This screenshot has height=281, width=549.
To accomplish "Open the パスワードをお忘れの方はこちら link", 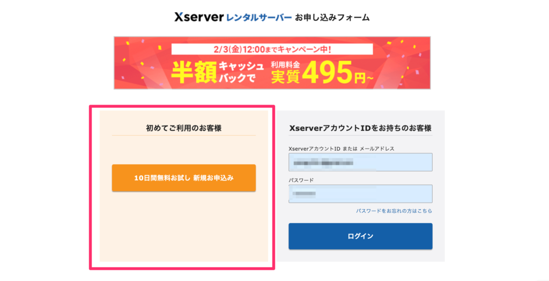I will (394, 211).
